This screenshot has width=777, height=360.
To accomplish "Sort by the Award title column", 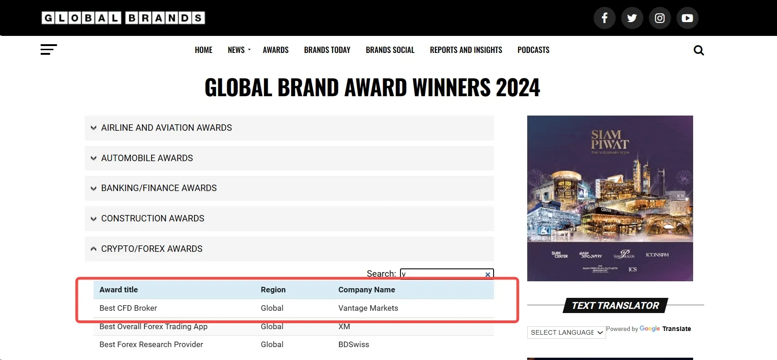I will pos(118,290).
